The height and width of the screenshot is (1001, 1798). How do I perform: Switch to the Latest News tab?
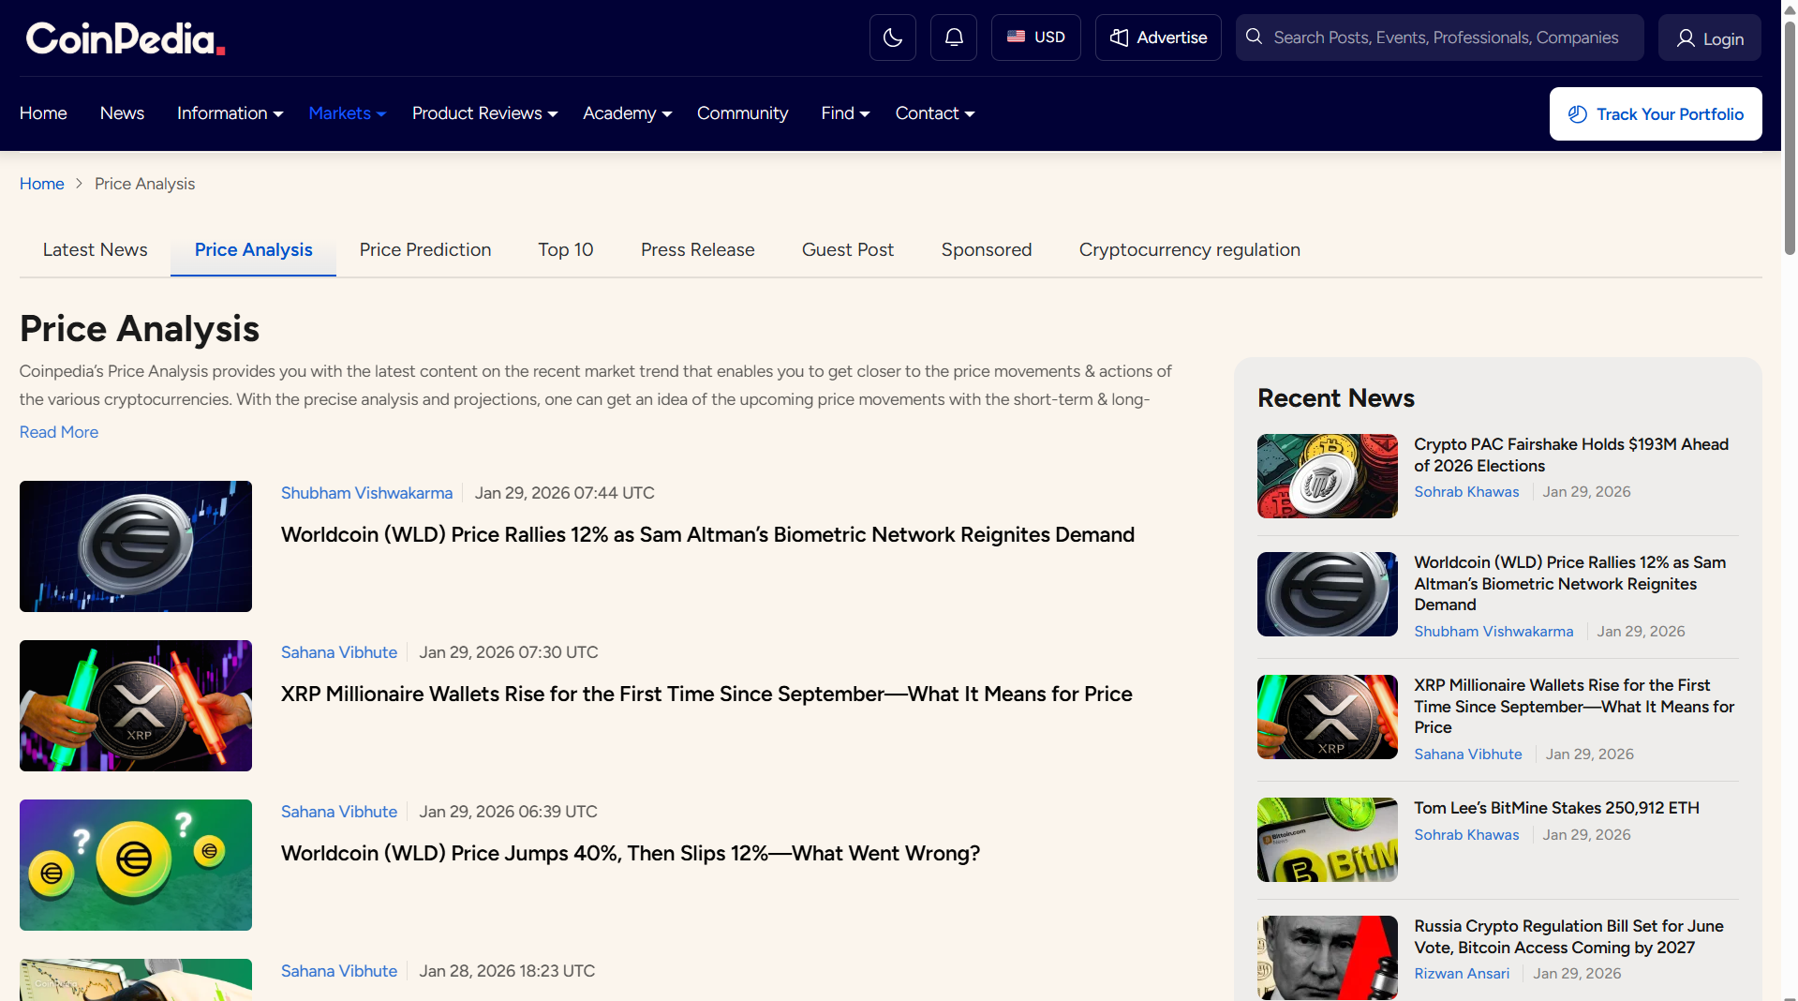point(95,250)
